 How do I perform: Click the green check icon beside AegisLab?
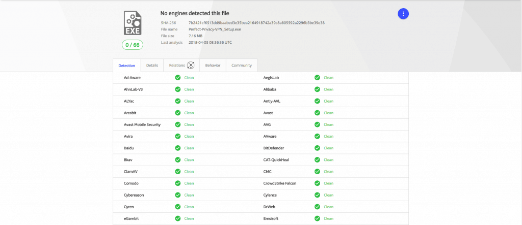tap(317, 78)
